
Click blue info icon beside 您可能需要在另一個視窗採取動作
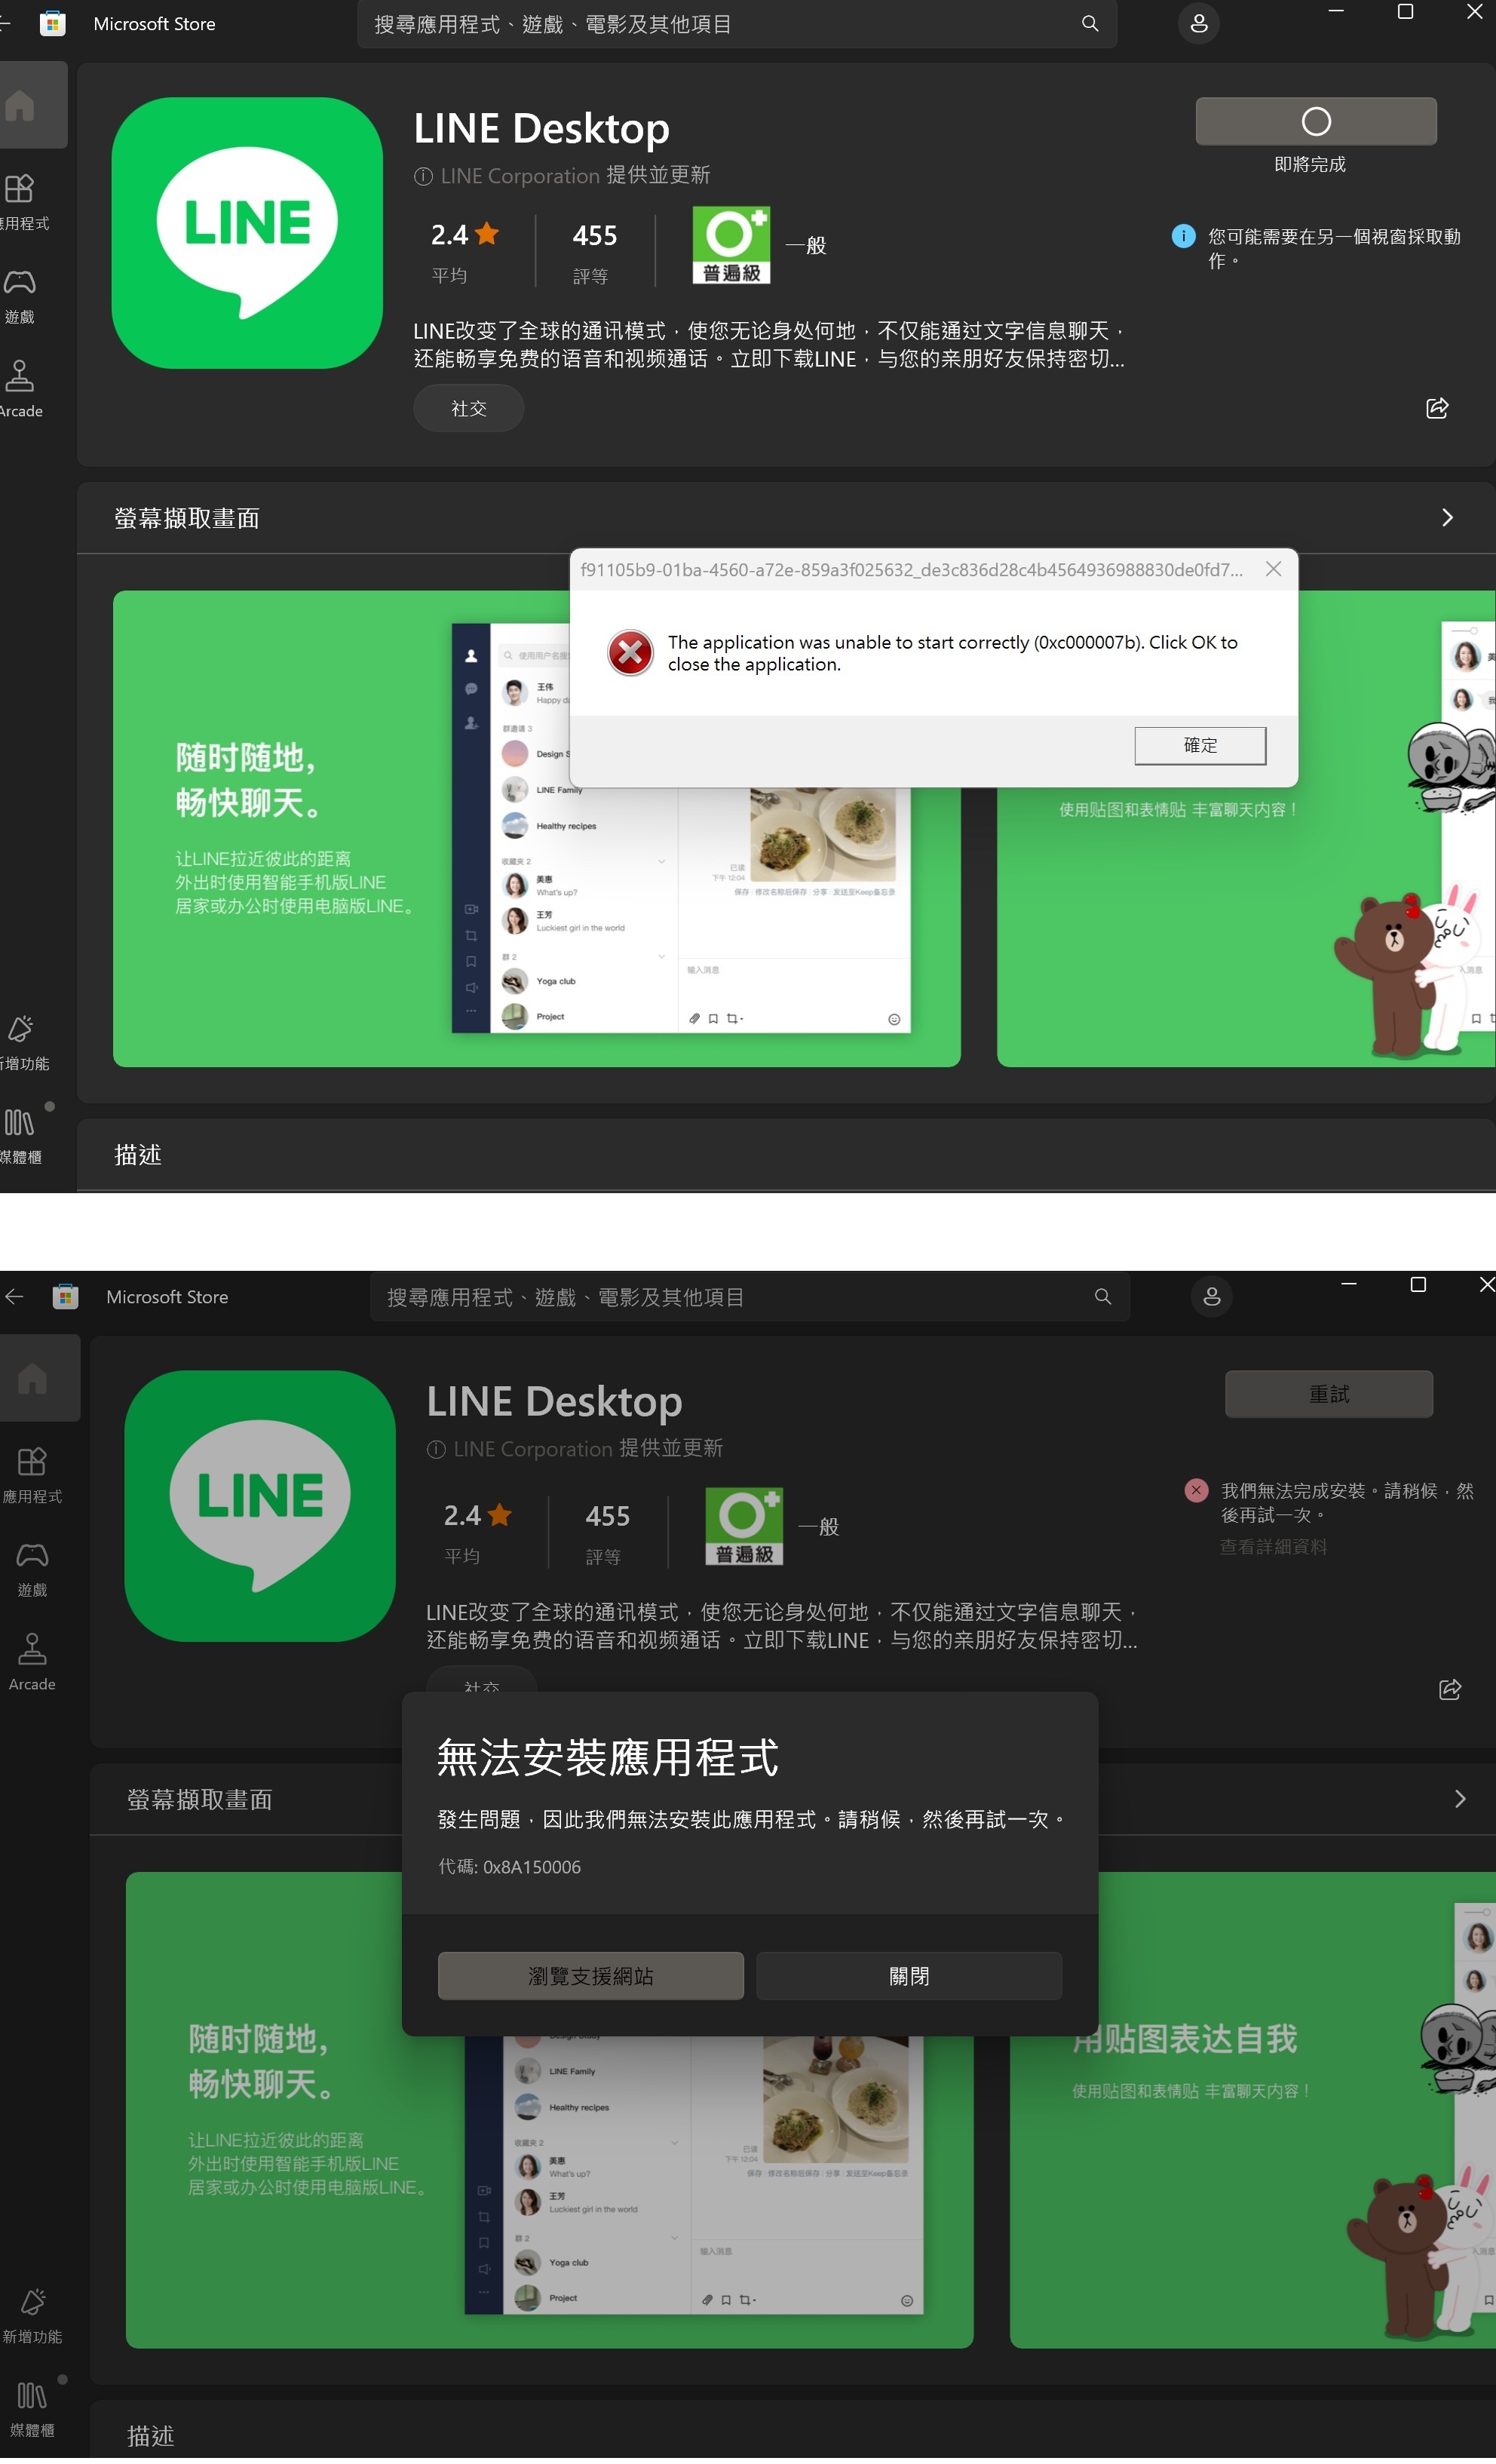pyautogui.click(x=1183, y=236)
